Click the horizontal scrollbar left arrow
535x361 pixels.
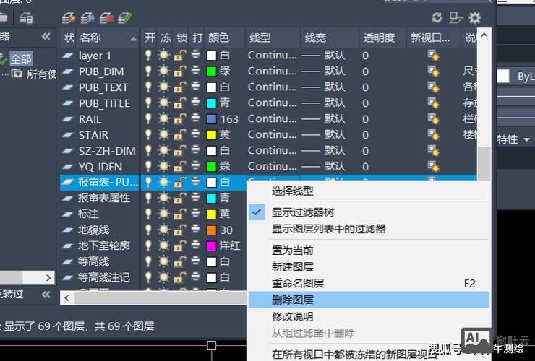coord(67,297)
